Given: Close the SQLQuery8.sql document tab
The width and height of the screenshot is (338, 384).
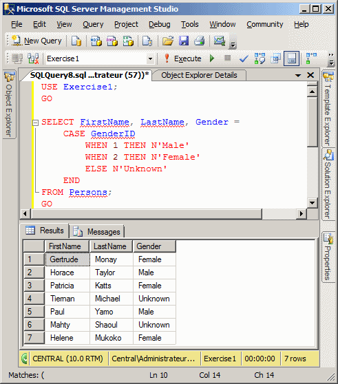Looking at the screenshot, I should point(310,75).
